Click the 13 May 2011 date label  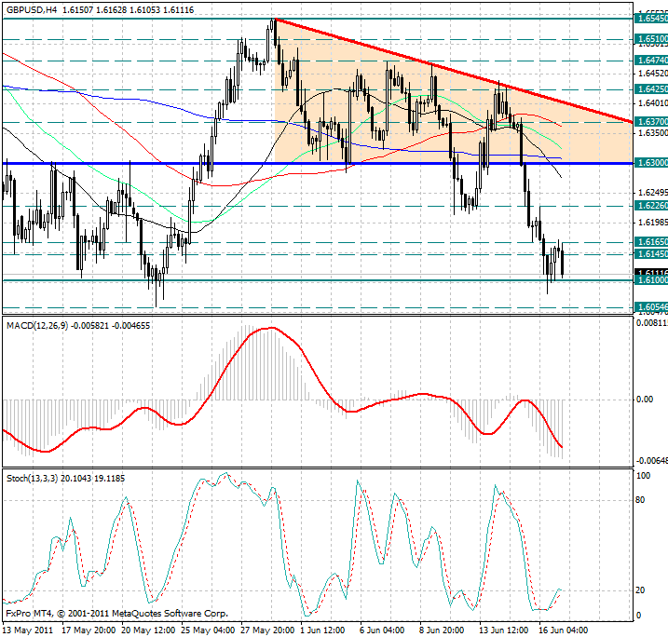tap(28, 630)
